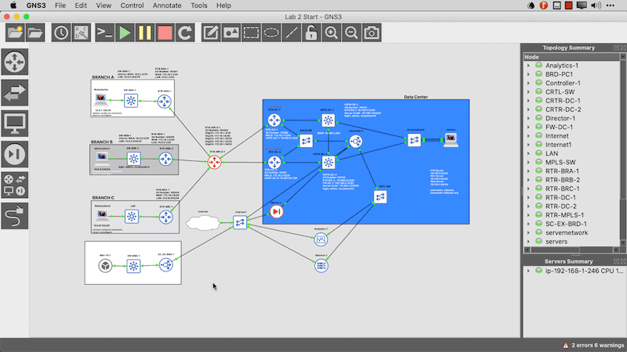Add a note with the edit icon

(211, 33)
